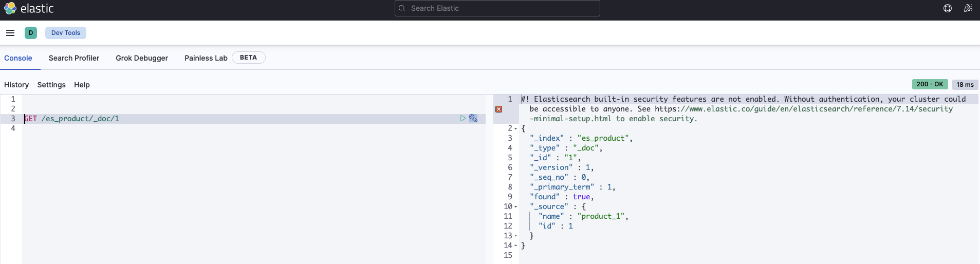Image resolution: width=980 pixels, height=264 pixels.
Task: Run the request with the play icon
Action: pyautogui.click(x=463, y=118)
